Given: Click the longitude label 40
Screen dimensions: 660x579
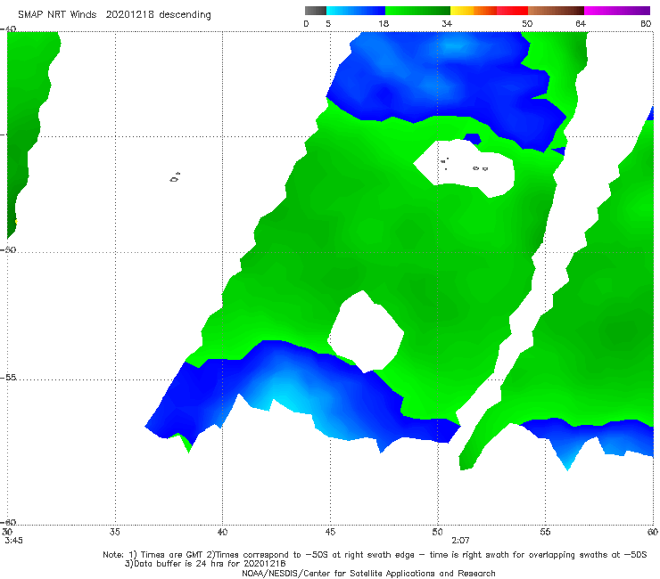Looking at the screenshot, I should 222,532.
